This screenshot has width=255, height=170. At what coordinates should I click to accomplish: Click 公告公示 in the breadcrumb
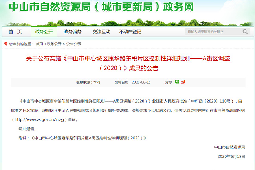click(73, 44)
